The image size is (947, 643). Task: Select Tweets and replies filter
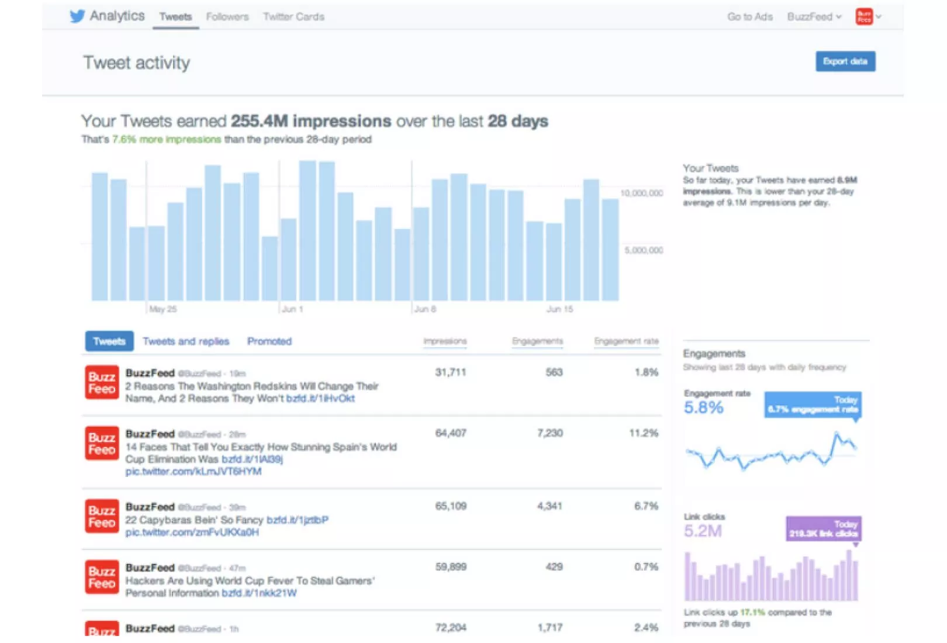(x=186, y=341)
